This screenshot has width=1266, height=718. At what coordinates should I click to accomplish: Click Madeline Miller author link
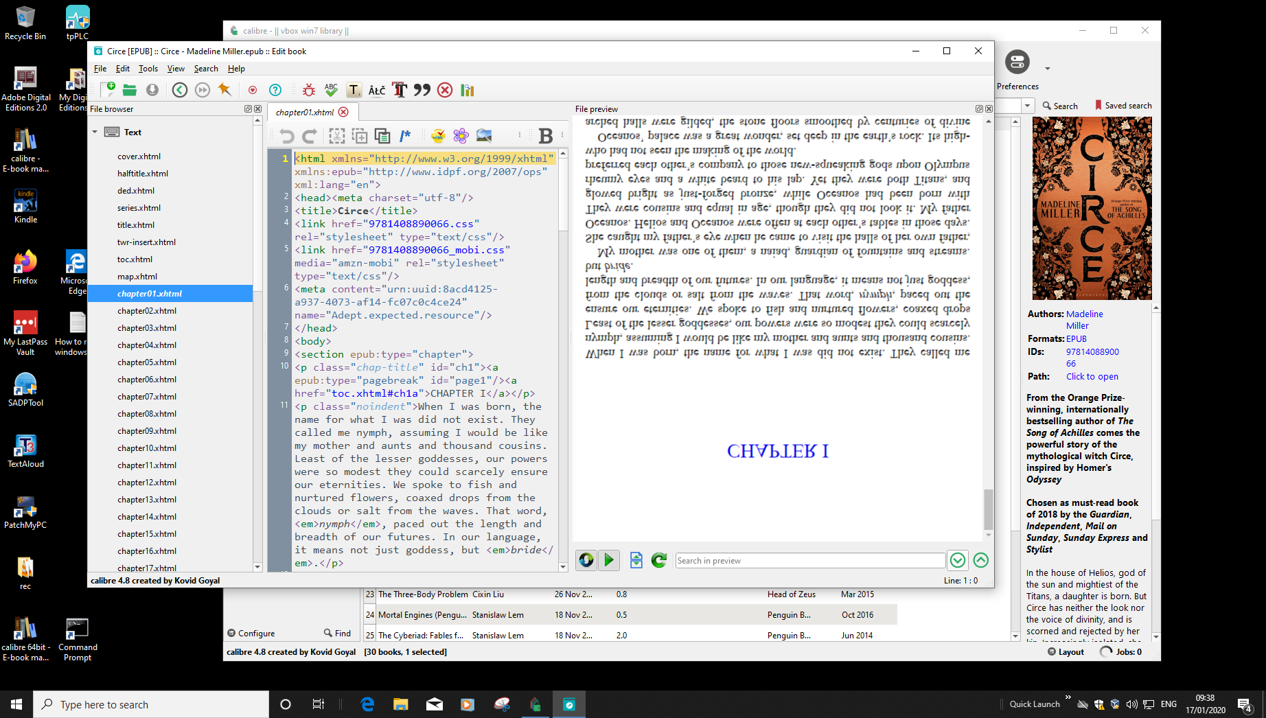pos(1085,320)
